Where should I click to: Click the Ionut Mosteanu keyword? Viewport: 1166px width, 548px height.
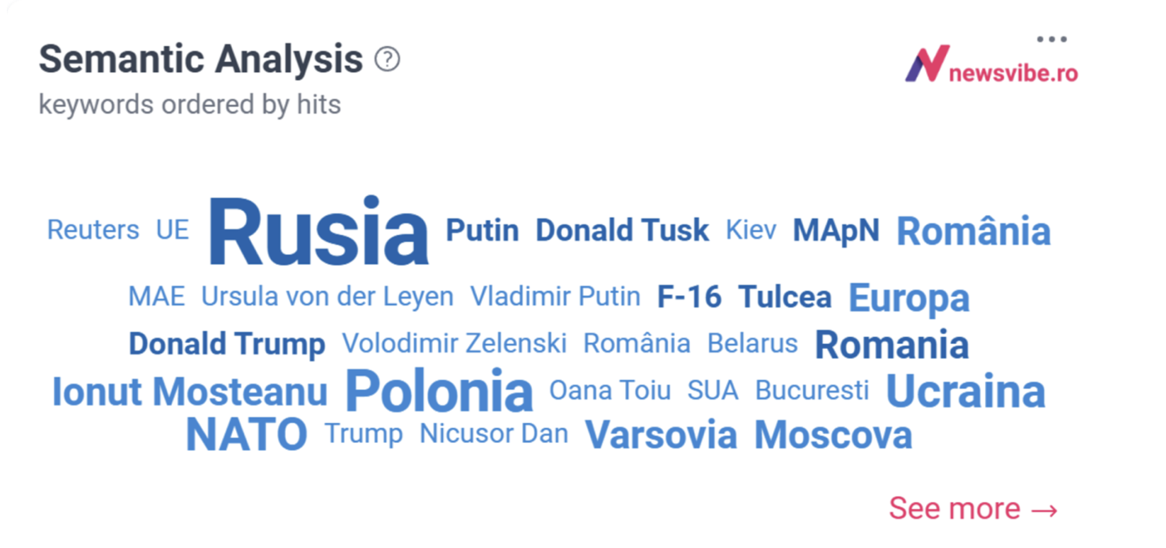(190, 392)
